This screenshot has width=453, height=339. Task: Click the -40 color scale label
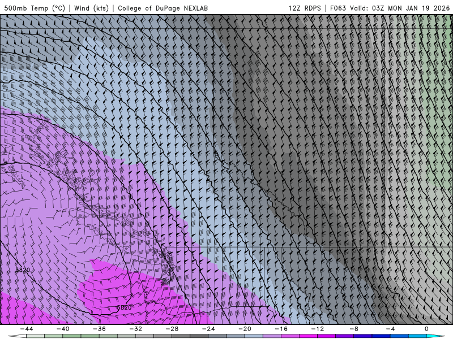tap(63, 329)
